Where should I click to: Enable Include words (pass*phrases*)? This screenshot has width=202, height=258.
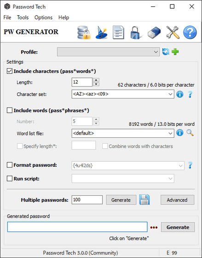pos(10,110)
